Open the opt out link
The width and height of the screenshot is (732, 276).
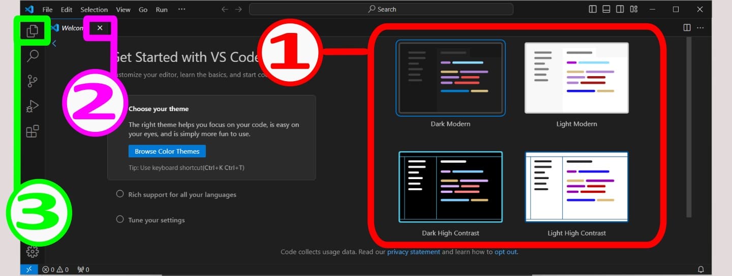tap(505, 252)
